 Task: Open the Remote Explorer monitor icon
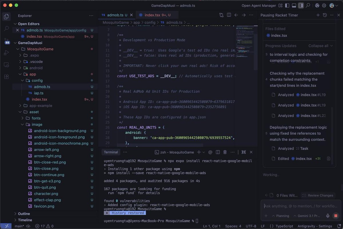6,65
